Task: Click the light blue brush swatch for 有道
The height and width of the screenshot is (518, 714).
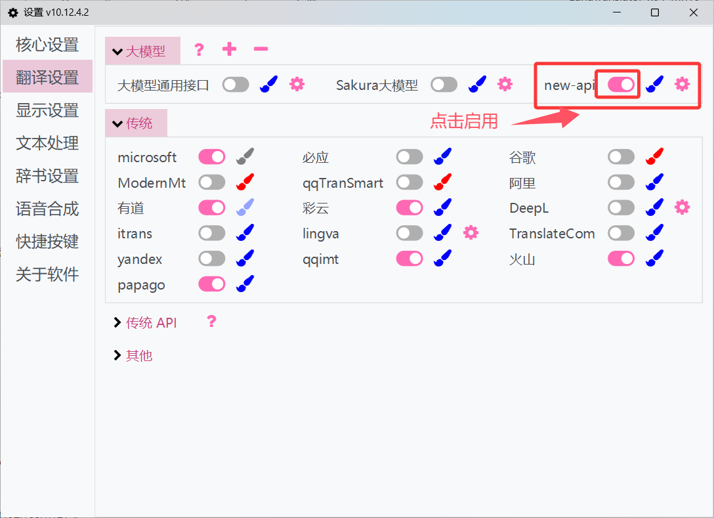Action: (x=244, y=207)
